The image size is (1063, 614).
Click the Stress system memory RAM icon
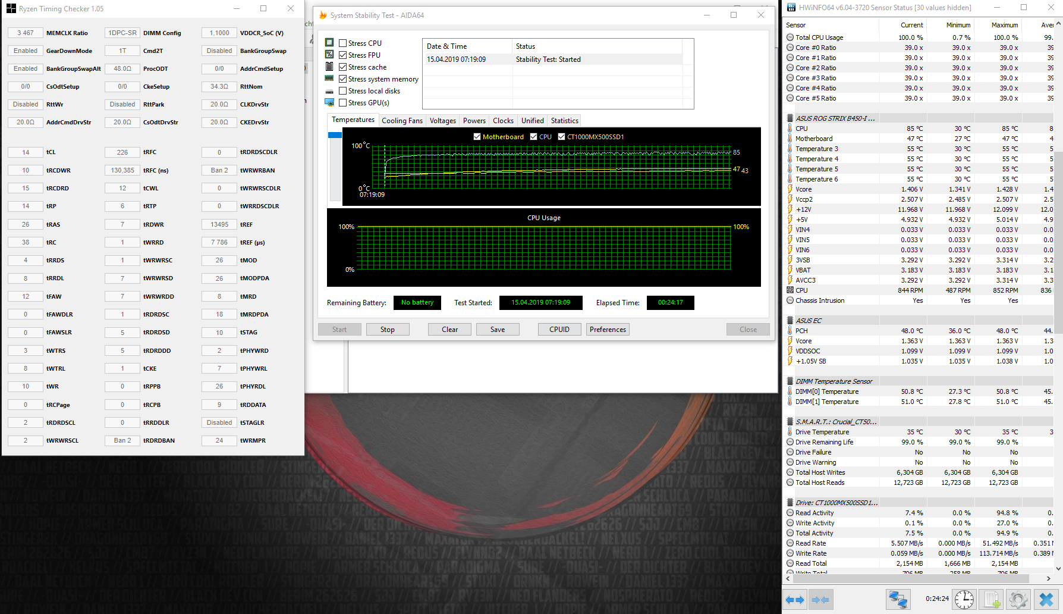pos(329,79)
